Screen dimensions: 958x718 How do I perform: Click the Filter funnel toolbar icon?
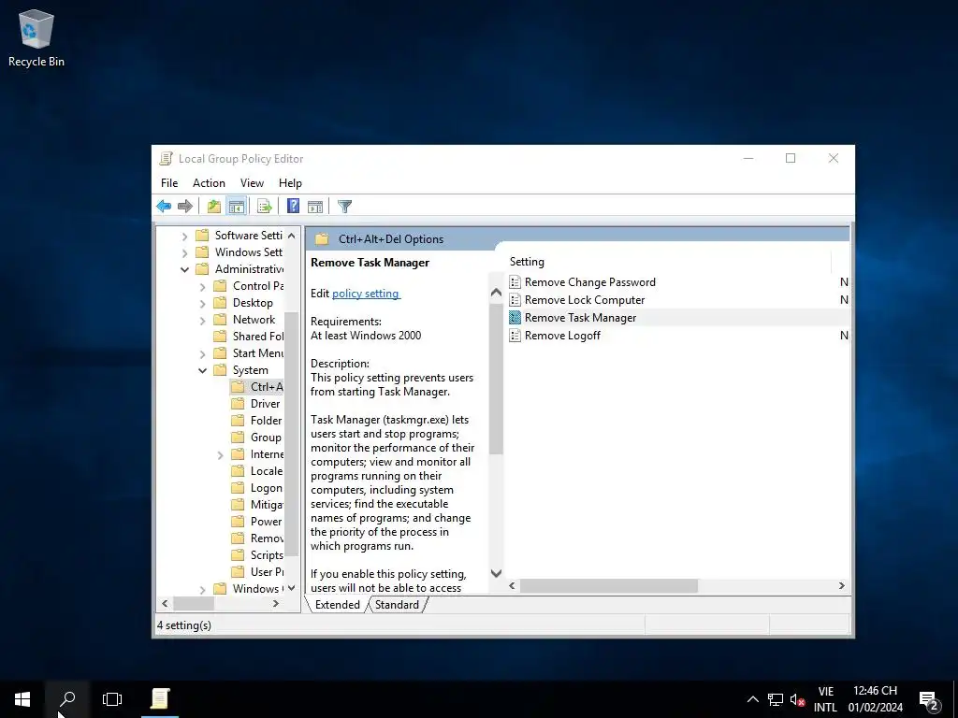[x=344, y=207]
